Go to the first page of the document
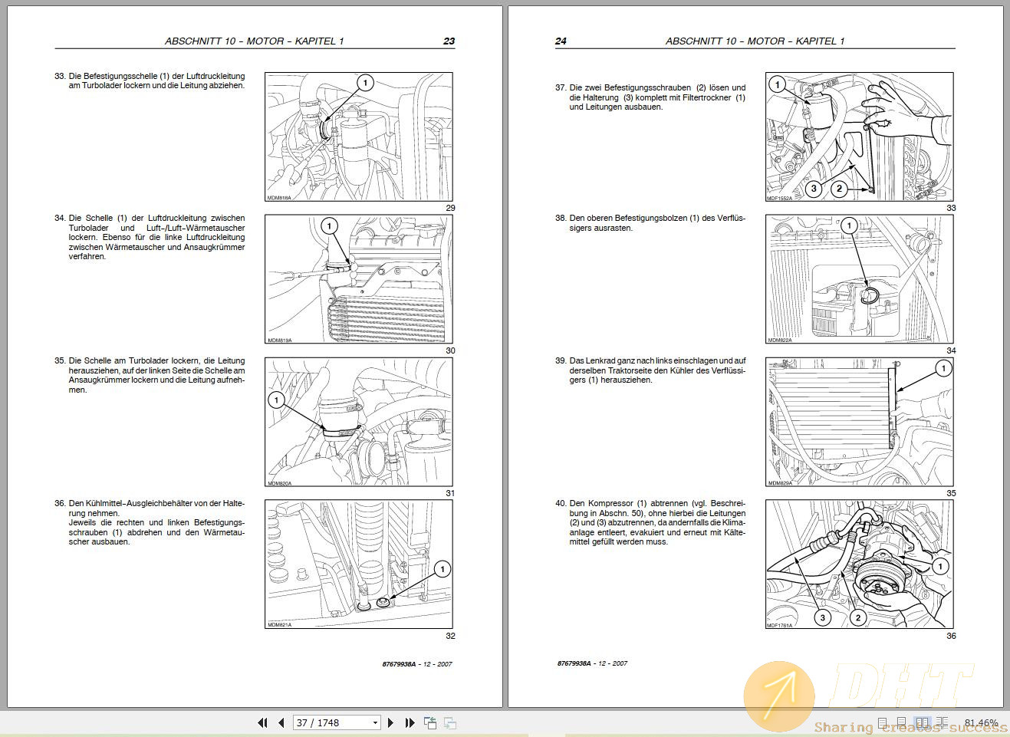This screenshot has height=737, width=1010. [x=262, y=722]
